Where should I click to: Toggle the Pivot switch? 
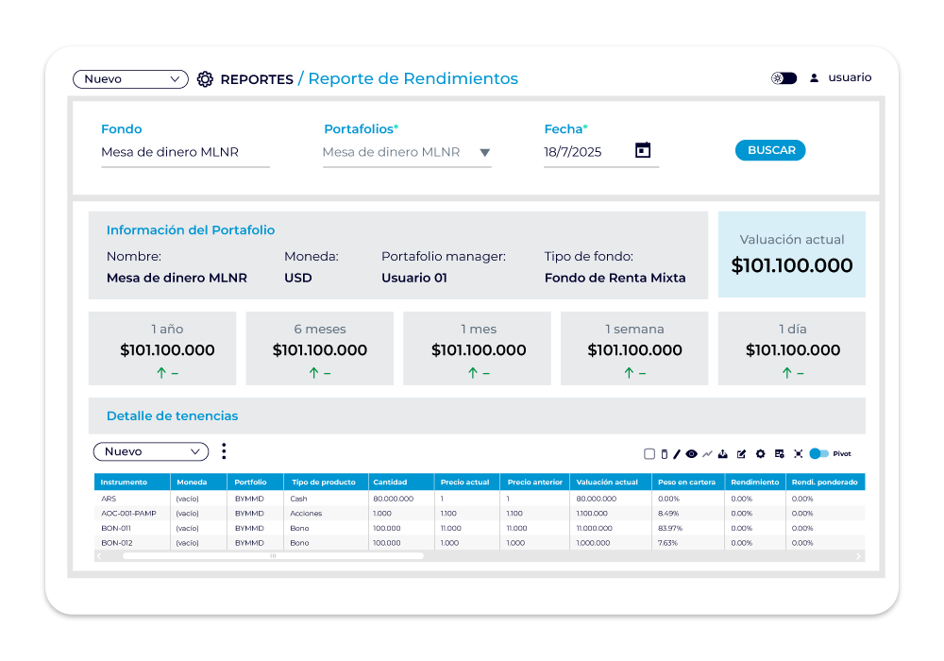(818, 454)
